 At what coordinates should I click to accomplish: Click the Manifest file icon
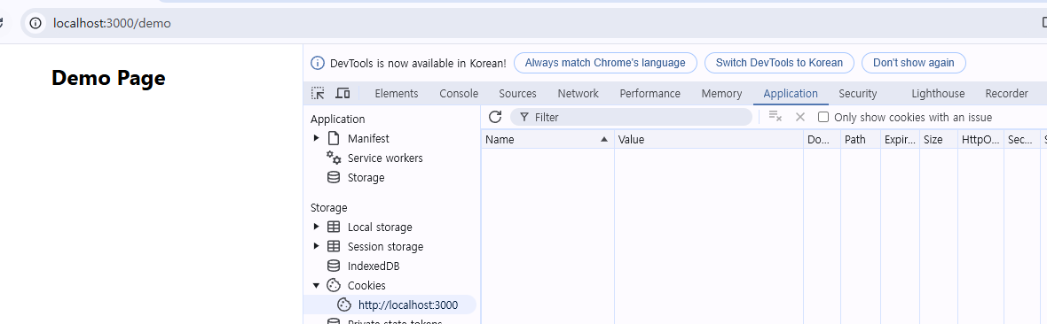[x=334, y=139]
